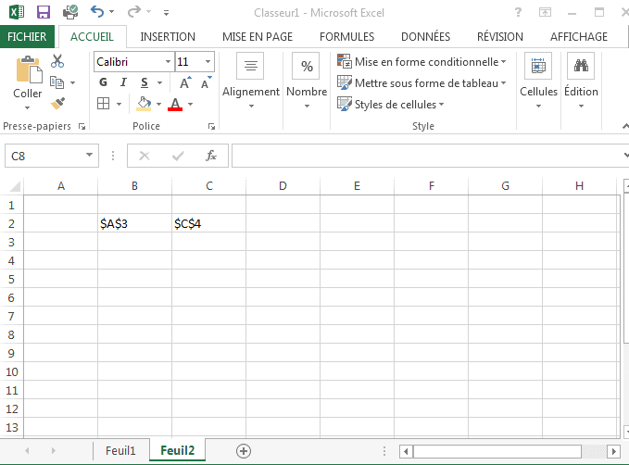Expand the Coller paste options arrow
The width and height of the screenshot is (629, 465).
point(27,107)
